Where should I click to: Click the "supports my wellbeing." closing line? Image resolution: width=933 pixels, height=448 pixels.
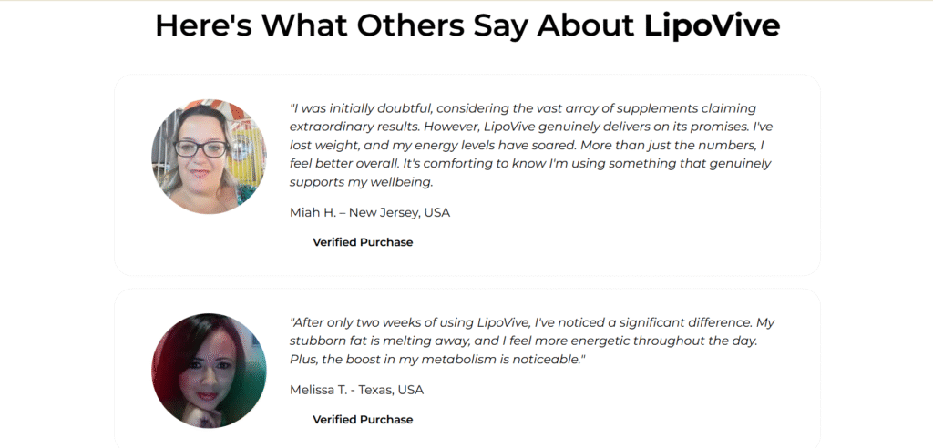coord(361,182)
